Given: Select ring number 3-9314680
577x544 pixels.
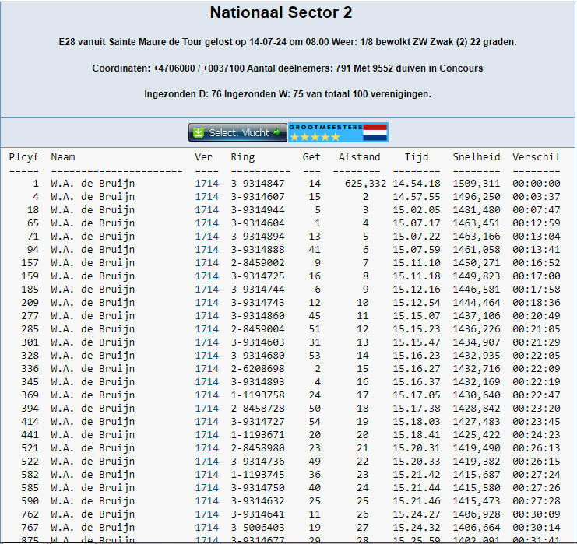Looking at the screenshot, I should [x=258, y=356].
